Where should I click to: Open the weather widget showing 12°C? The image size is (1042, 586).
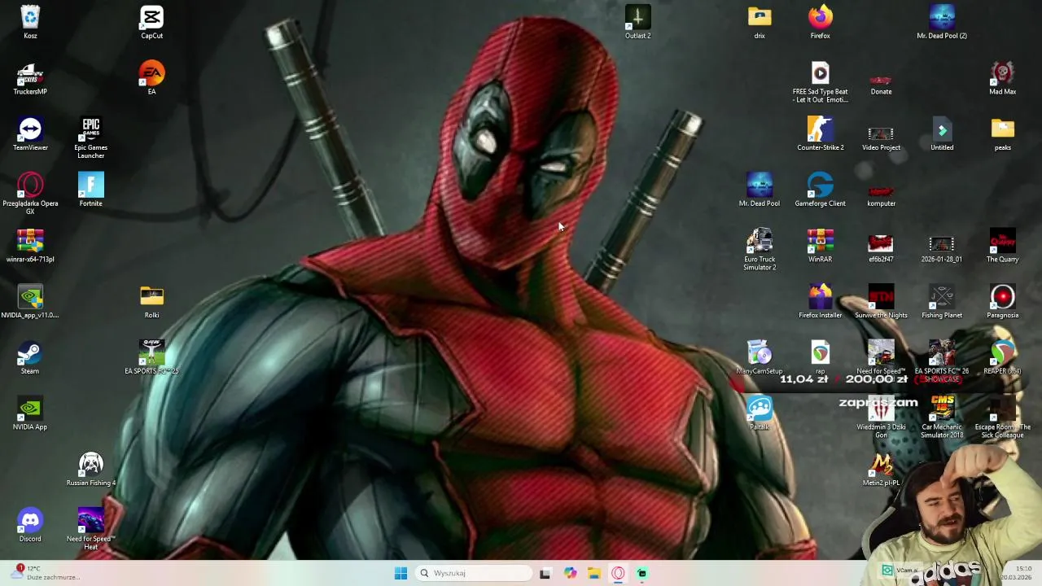(47, 573)
